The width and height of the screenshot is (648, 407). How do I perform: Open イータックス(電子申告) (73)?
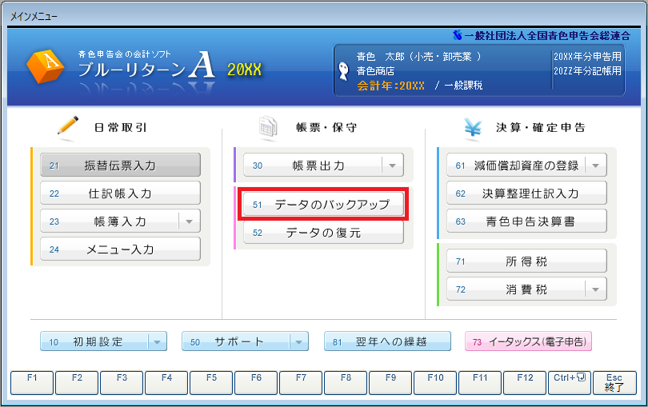point(528,341)
